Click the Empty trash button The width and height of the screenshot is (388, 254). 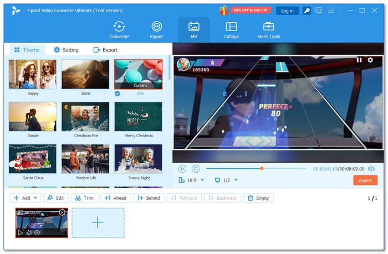(x=258, y=198)
